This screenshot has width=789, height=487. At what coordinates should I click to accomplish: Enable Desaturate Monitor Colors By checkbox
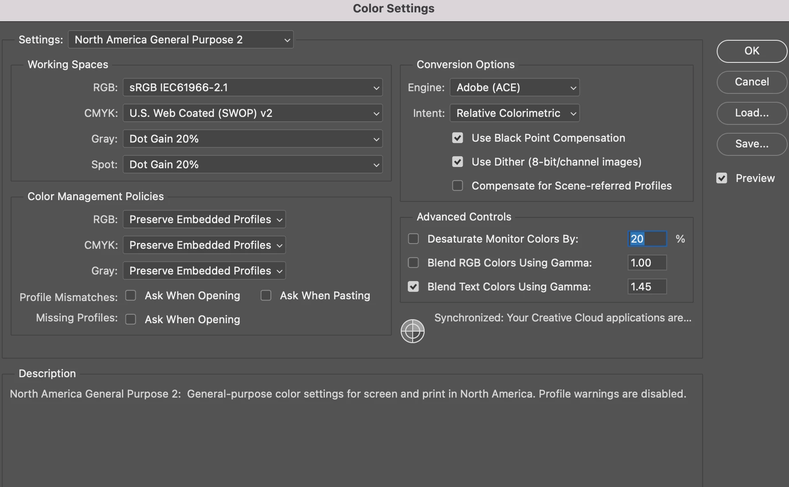[413, 239]
